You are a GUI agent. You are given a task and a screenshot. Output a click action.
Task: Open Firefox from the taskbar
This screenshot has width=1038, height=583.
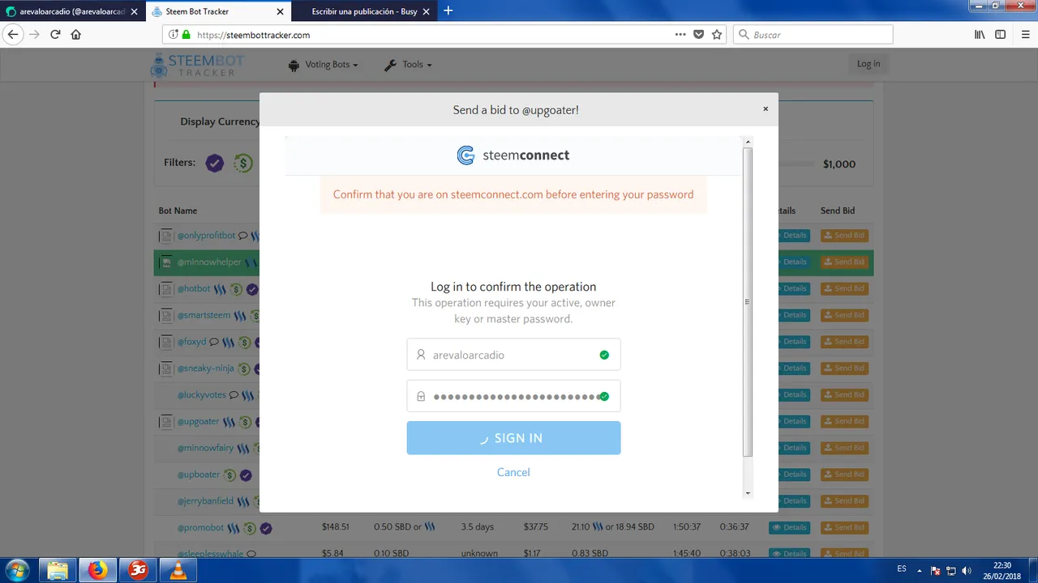tap(97, 571)
